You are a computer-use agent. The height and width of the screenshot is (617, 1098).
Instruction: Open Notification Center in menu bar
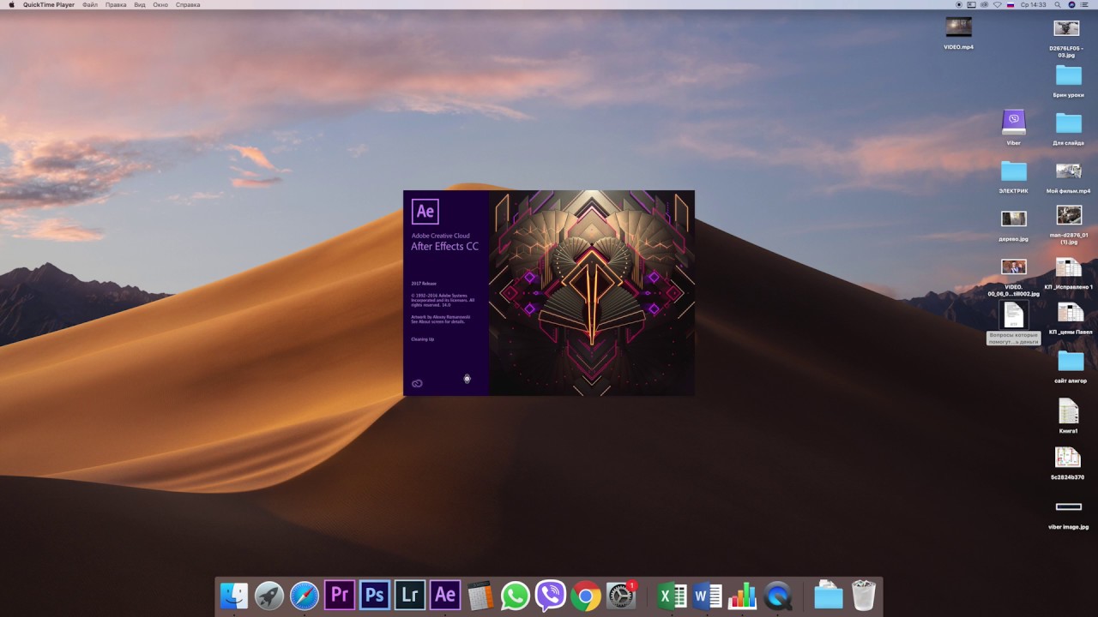(1086, 4)
